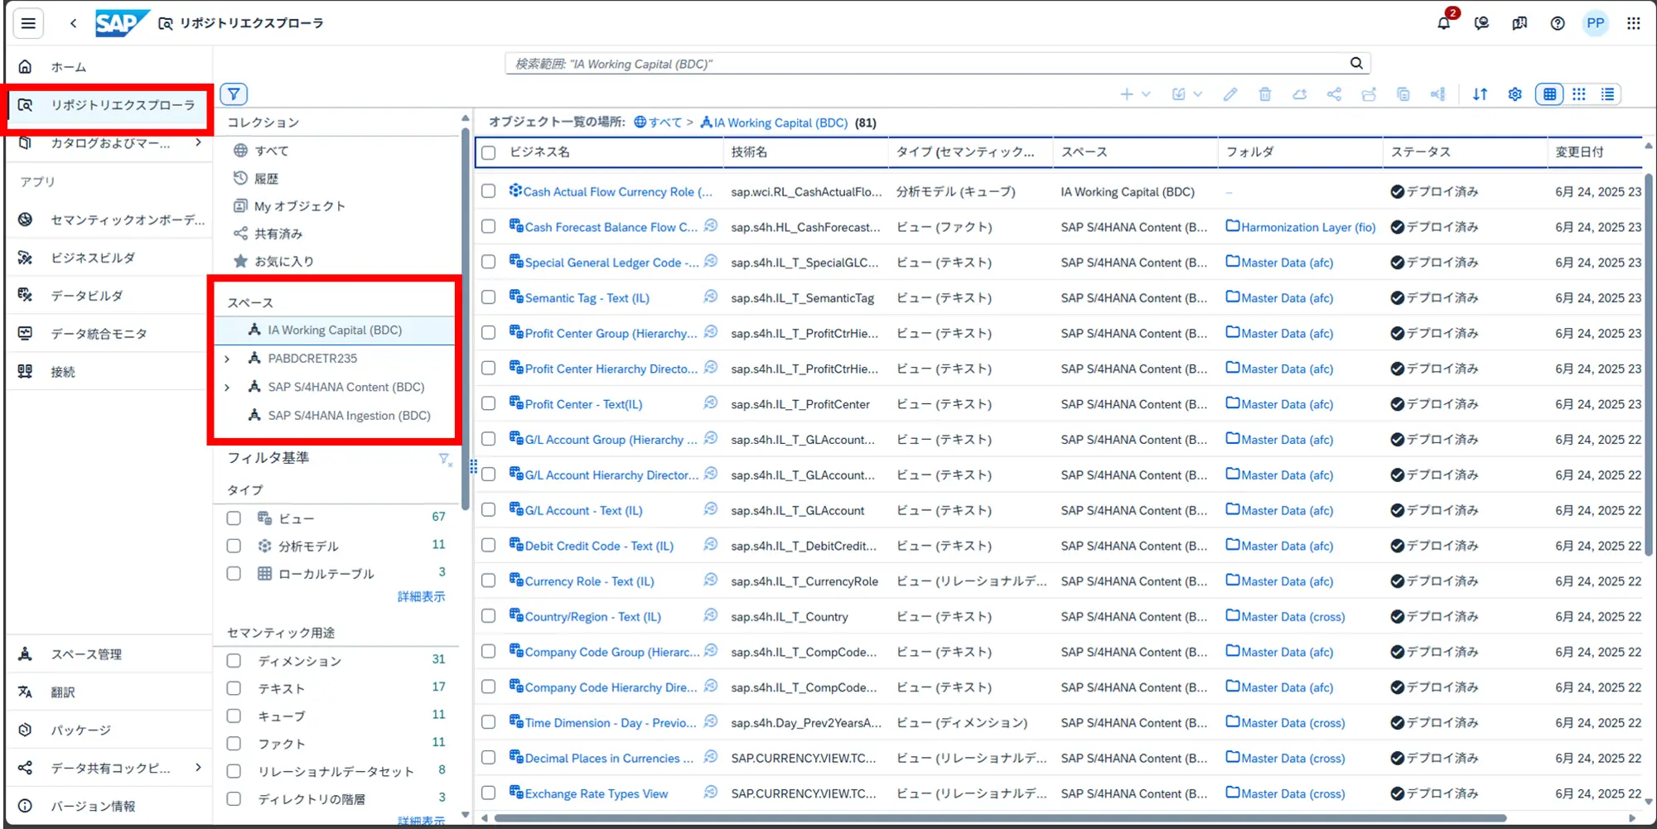The height and width of the screenshot is (829, 1657).
Task: Open the app launcher grid icon
Action: (x=1633, y=23)
